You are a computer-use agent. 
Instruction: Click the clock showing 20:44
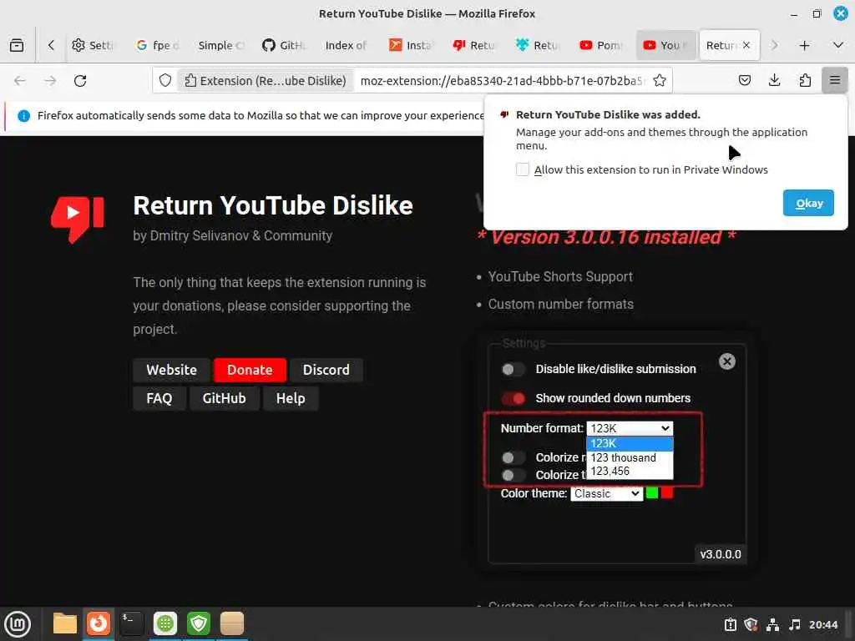(x=822, y=624)
